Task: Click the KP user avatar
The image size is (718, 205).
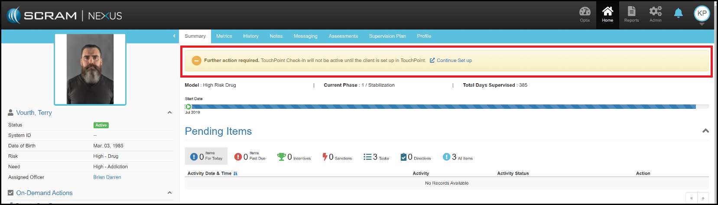Action: coord(702,13)
